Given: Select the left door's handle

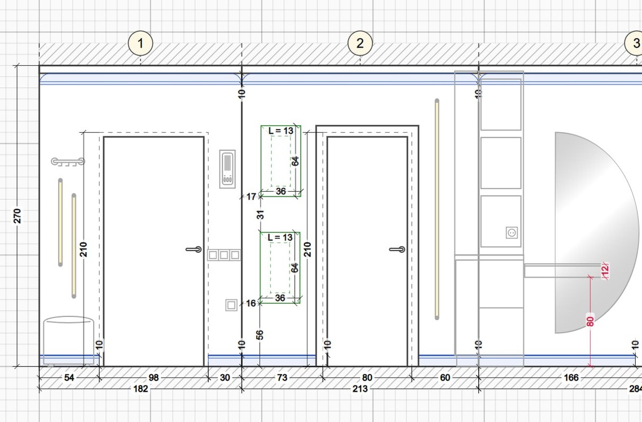Looking at the screenshot, I should [194, 250].
